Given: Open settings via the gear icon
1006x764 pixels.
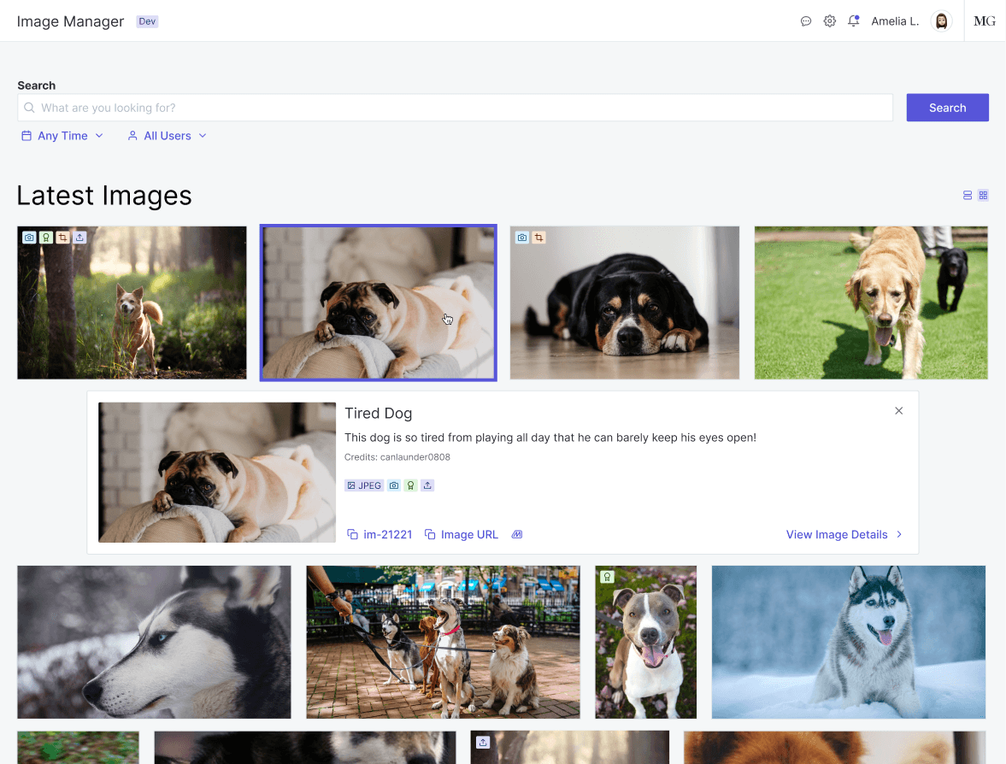Looking at the screenshot, I should (829, 21).
